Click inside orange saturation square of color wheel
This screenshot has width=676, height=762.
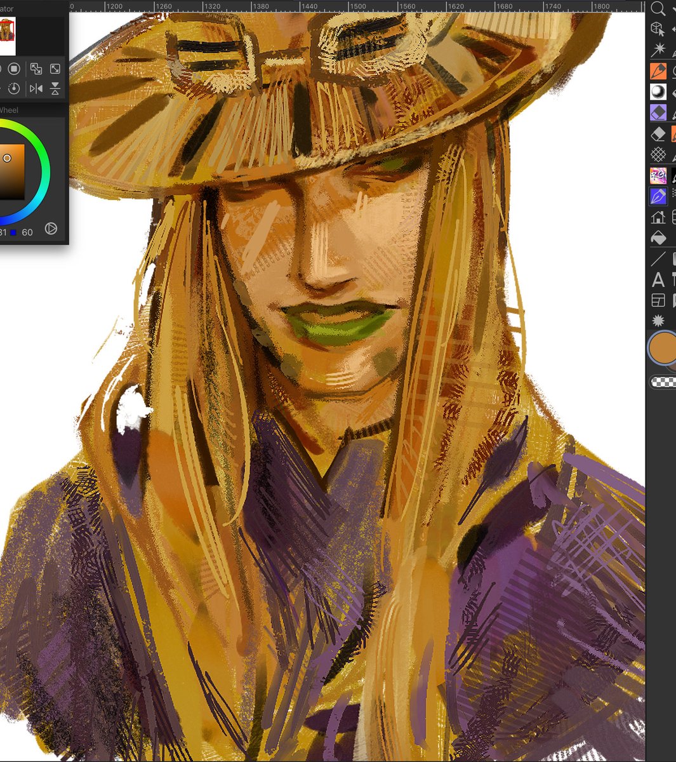click(11, 171)
